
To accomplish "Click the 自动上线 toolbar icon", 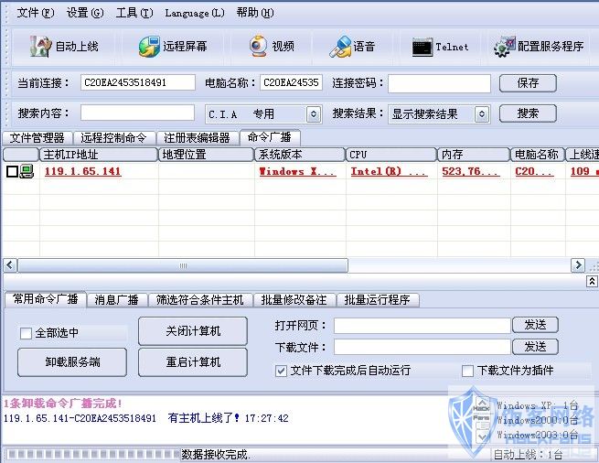I will pos(39,47).
